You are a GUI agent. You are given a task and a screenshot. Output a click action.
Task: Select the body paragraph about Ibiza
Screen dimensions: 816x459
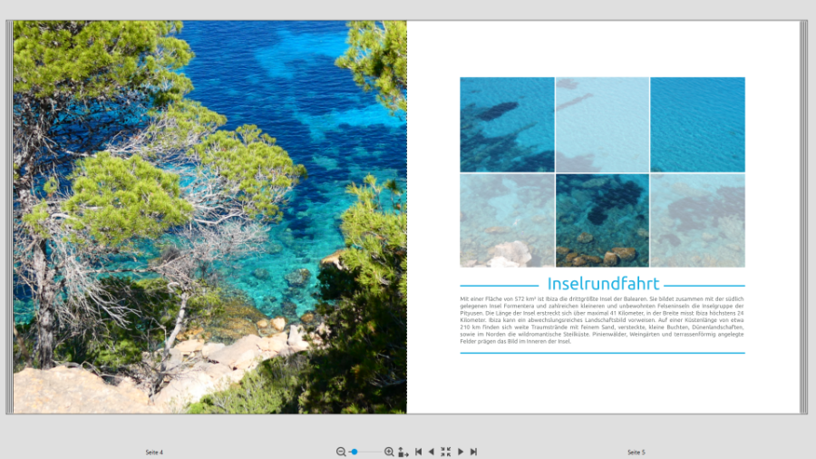coord(602,319)
